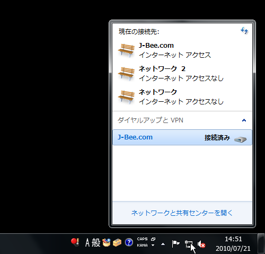Viewport: 265px width, 254px height.
Task: Select the J-Bee.com VPN connection entry
Action: (x=182, y=137)
